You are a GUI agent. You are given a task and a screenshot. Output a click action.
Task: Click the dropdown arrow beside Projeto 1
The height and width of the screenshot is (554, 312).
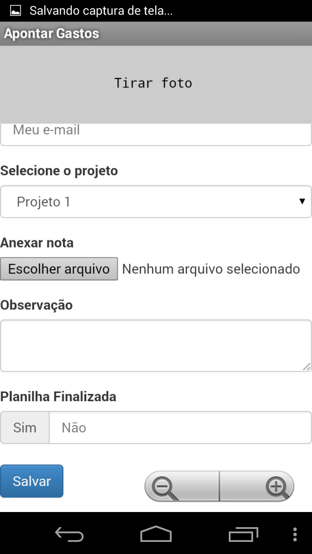(302, 201)
